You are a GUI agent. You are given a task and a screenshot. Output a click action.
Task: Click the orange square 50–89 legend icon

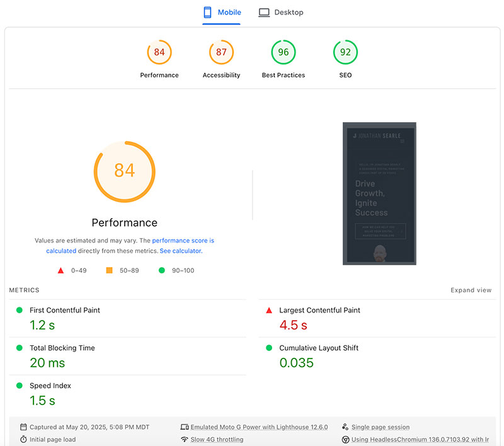click(109, 270)
